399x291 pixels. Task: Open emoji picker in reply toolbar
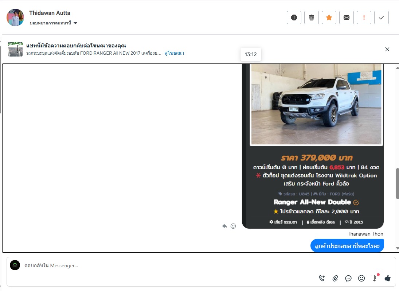click(361, 278)
